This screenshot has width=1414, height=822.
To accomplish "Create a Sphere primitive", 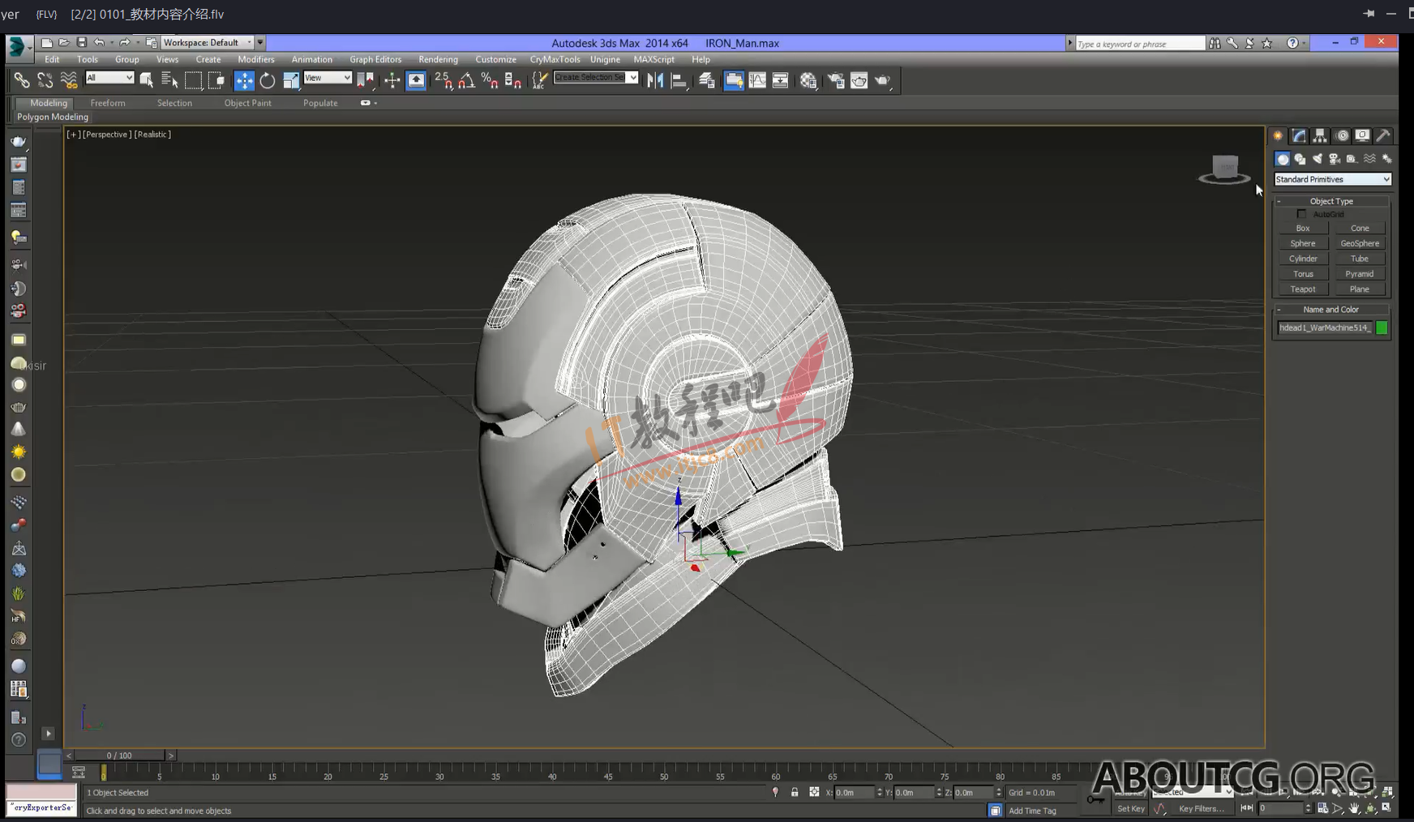I will tap(1303, 243).
